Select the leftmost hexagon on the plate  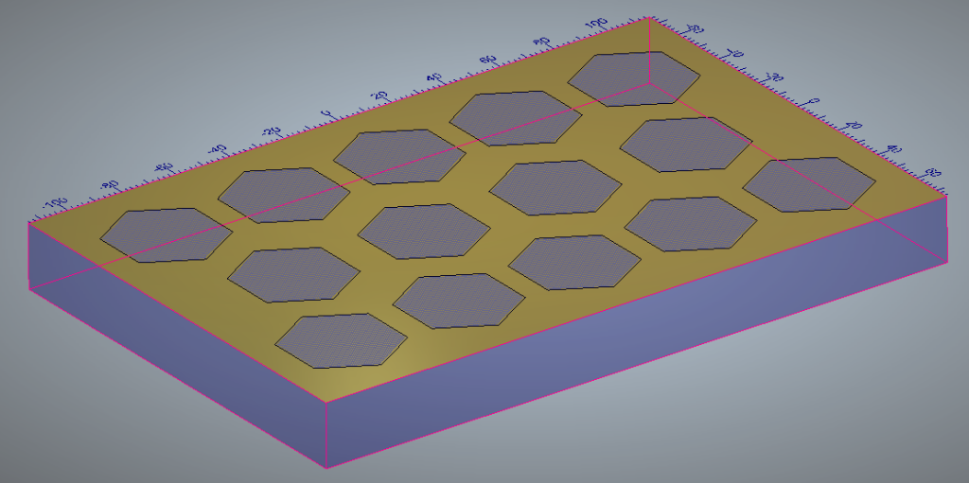click(166, 234)
